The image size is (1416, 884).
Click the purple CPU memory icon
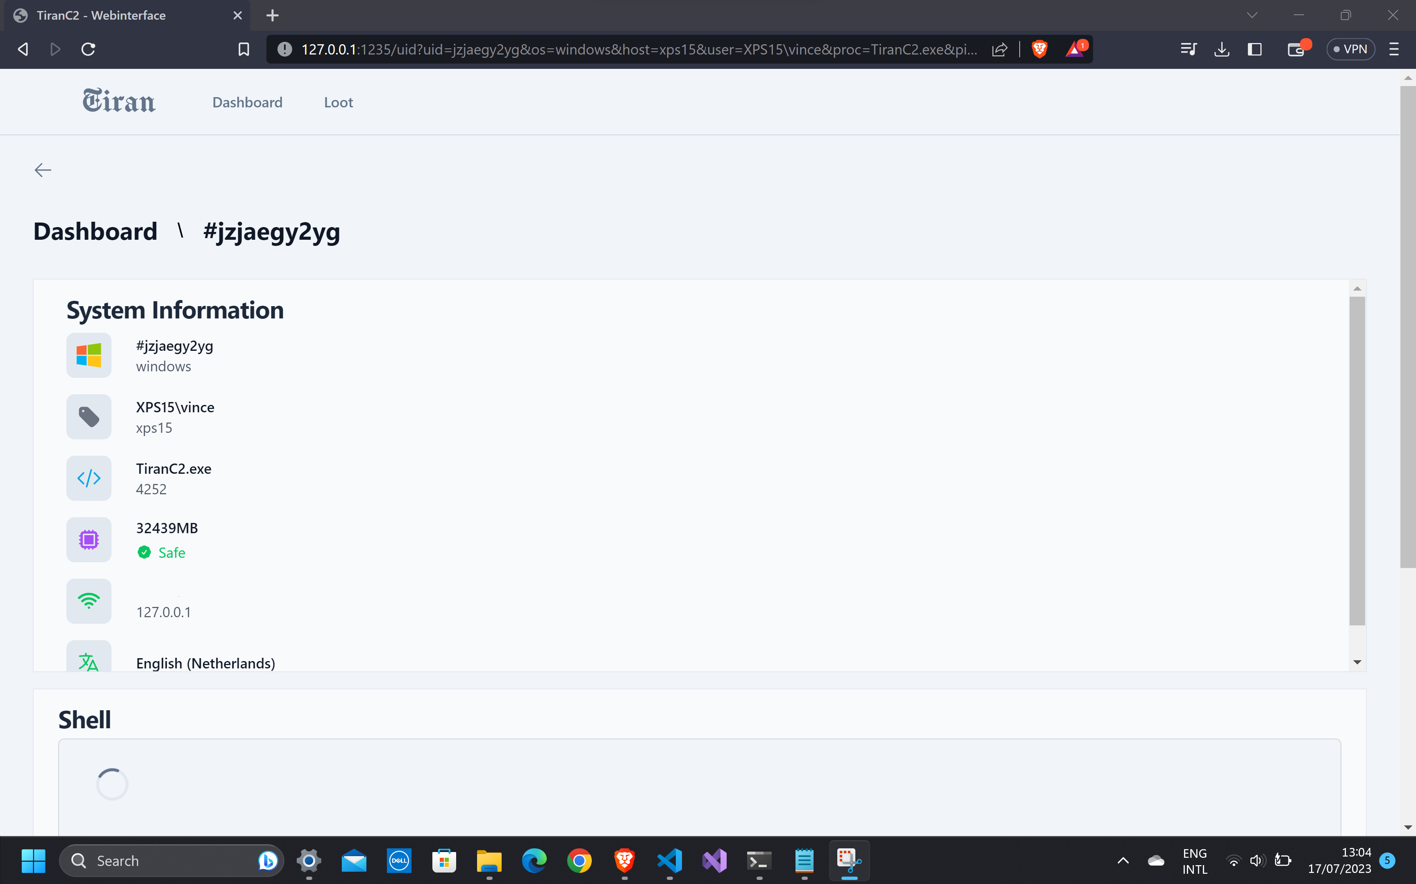[x=89, y=540]
